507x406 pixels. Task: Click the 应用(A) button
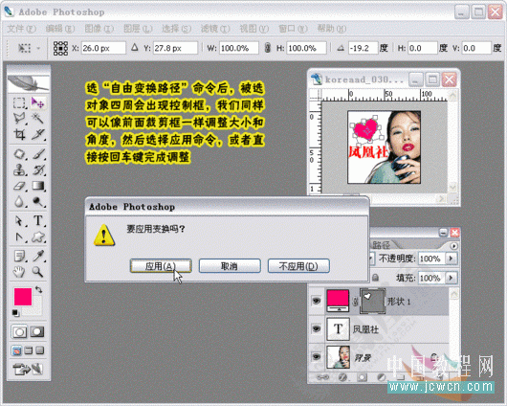coord(161,266)
